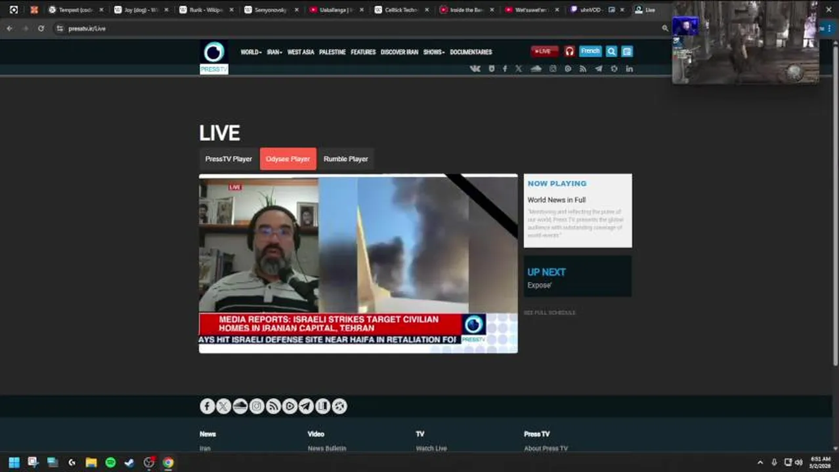Open File Explorer from the taskbar
Image resolution: width=839 pixels, height=472 pixels.
pyautogui.click(x=91, y=462)
